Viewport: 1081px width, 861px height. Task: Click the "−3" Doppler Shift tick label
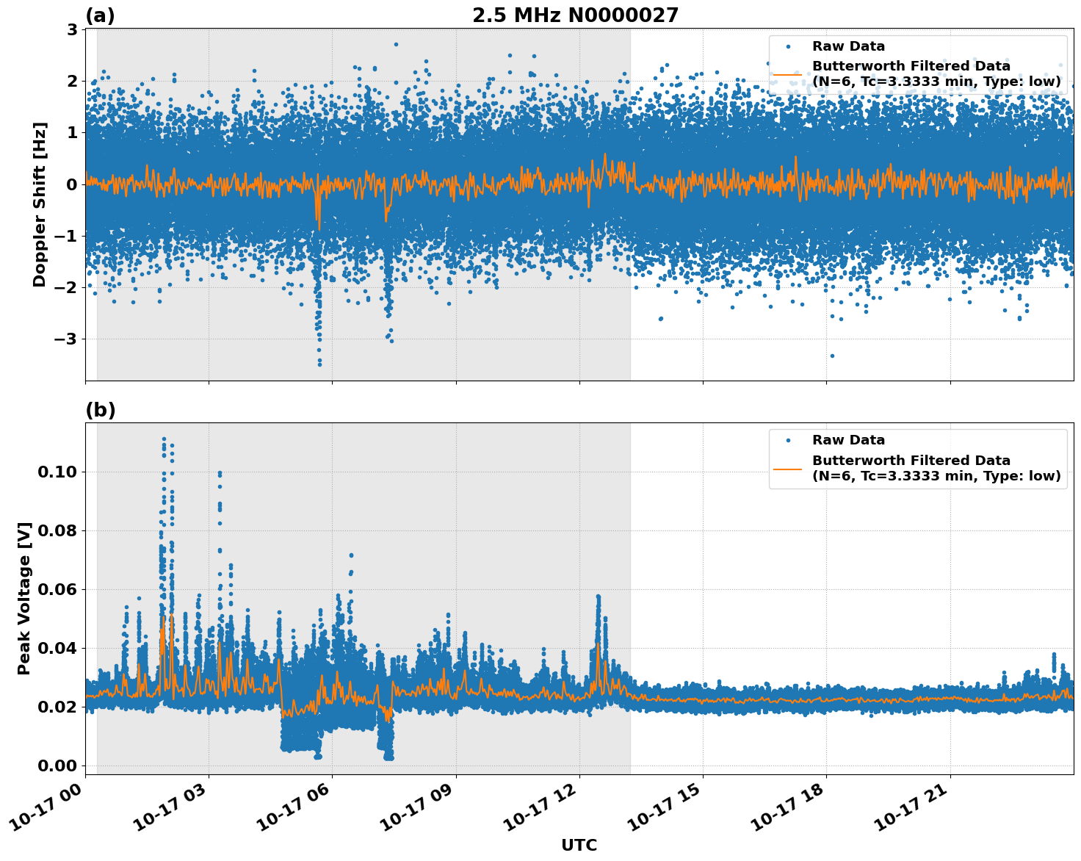point(65,339)
